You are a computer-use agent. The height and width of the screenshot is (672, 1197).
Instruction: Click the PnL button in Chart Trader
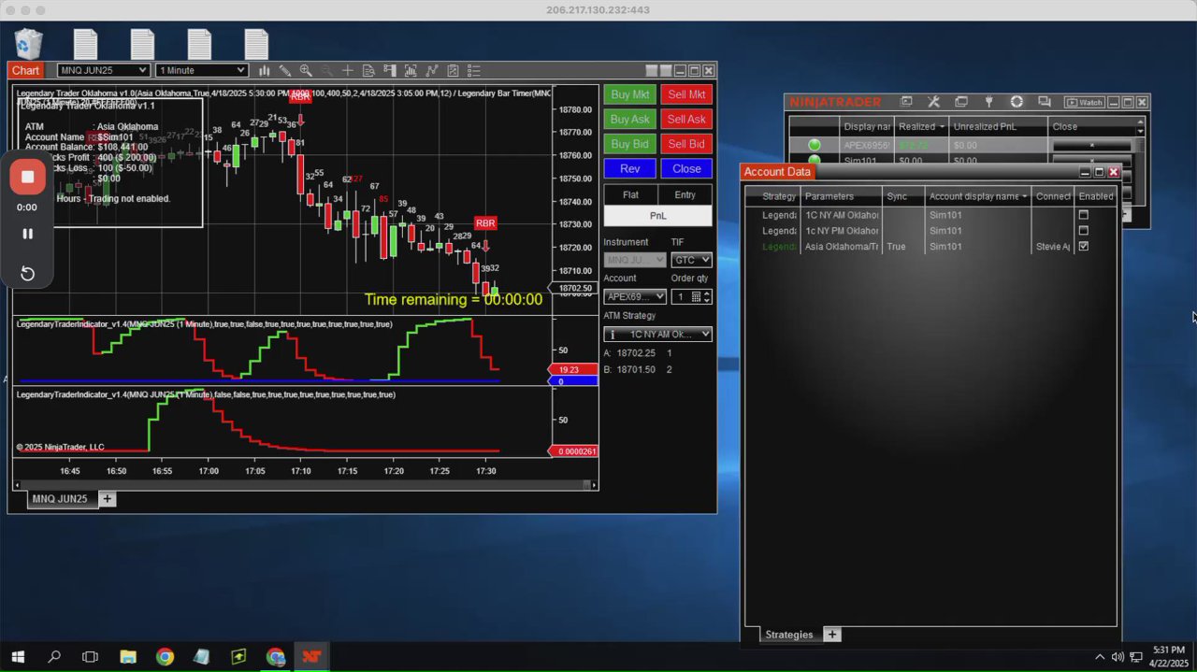658,216
